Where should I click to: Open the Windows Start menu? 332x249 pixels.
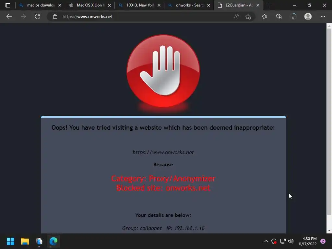[10, 241]
